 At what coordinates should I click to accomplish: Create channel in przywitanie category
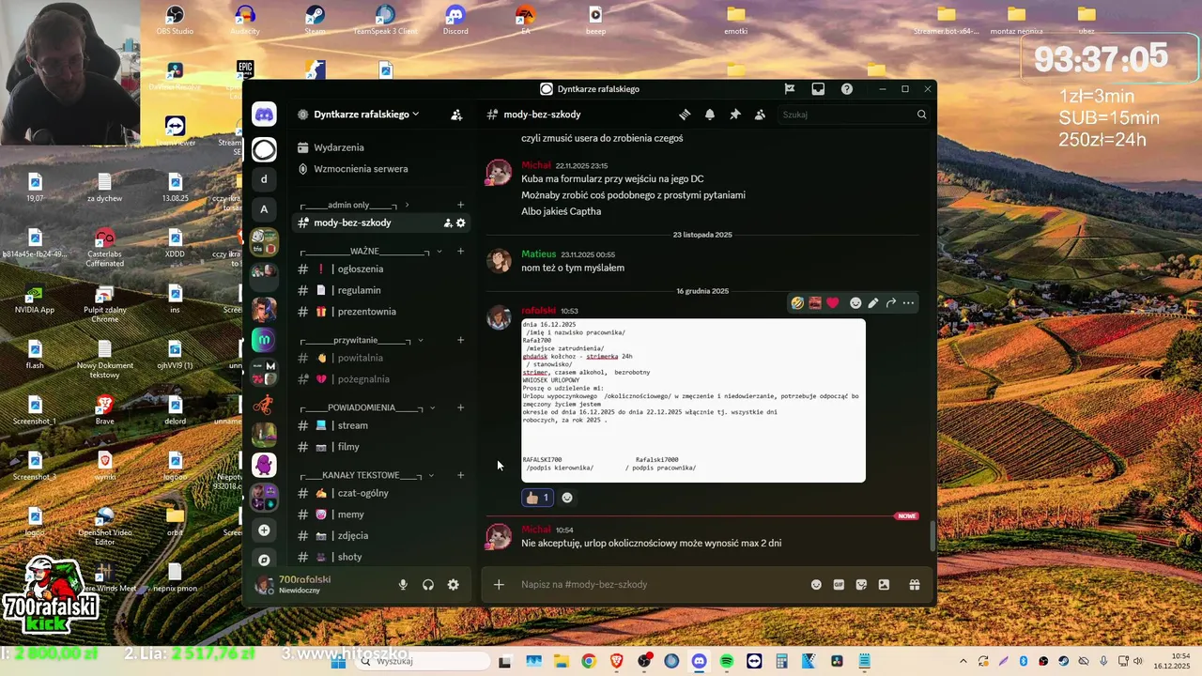coord(460,341)
